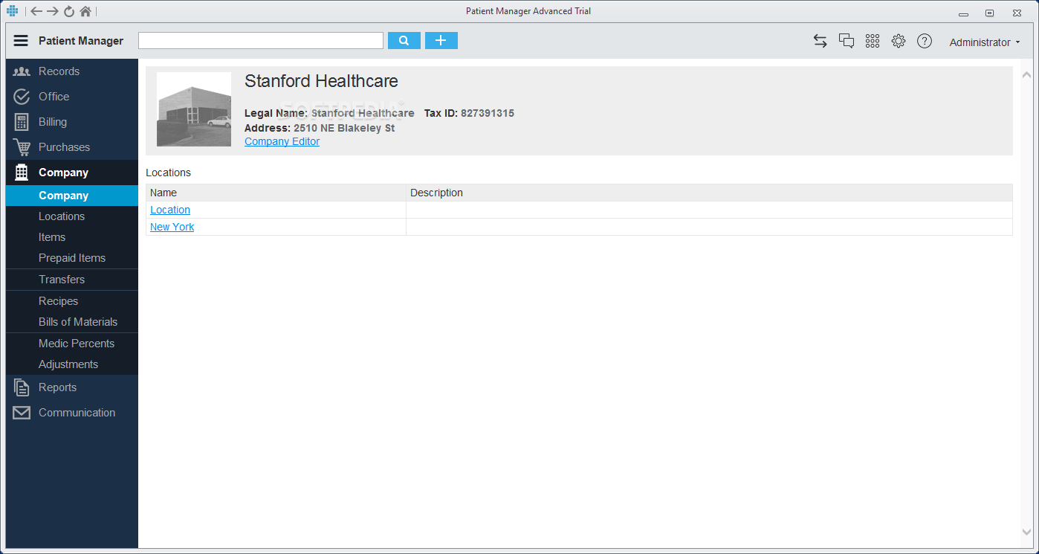Open the Billing section label
1039x554 pixels.
pos(53,122)
